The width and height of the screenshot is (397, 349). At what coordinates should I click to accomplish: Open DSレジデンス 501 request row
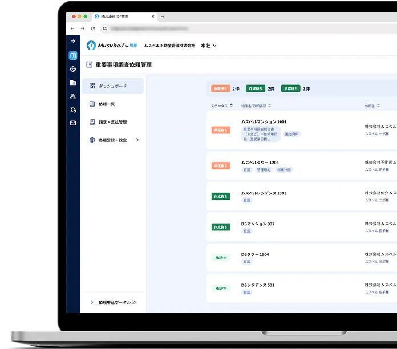point(302,288)
